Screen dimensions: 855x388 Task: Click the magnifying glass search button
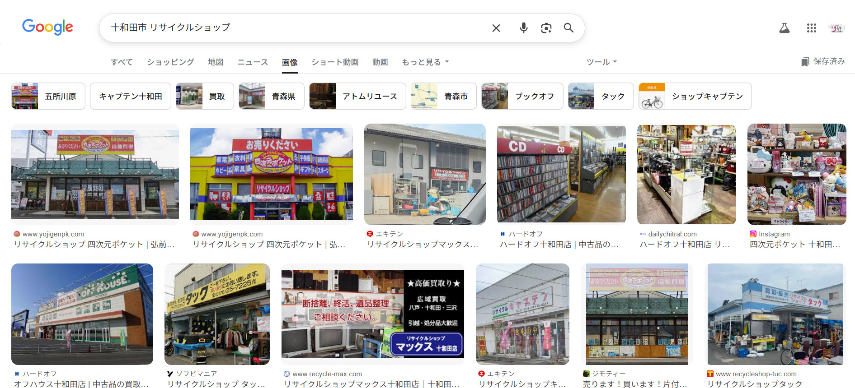pos(568,28)
